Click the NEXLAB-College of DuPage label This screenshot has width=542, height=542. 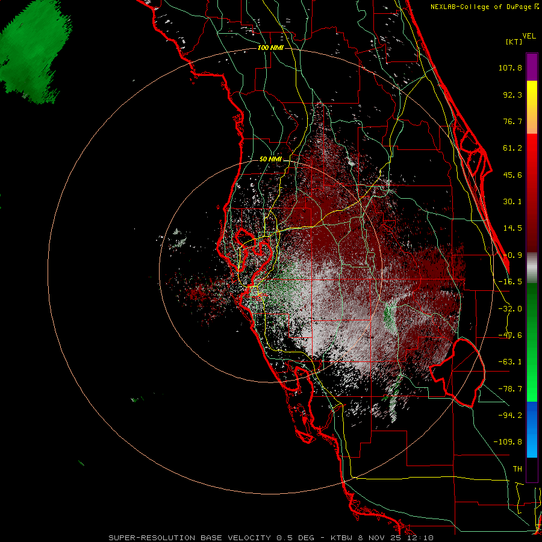coord(484,7)
